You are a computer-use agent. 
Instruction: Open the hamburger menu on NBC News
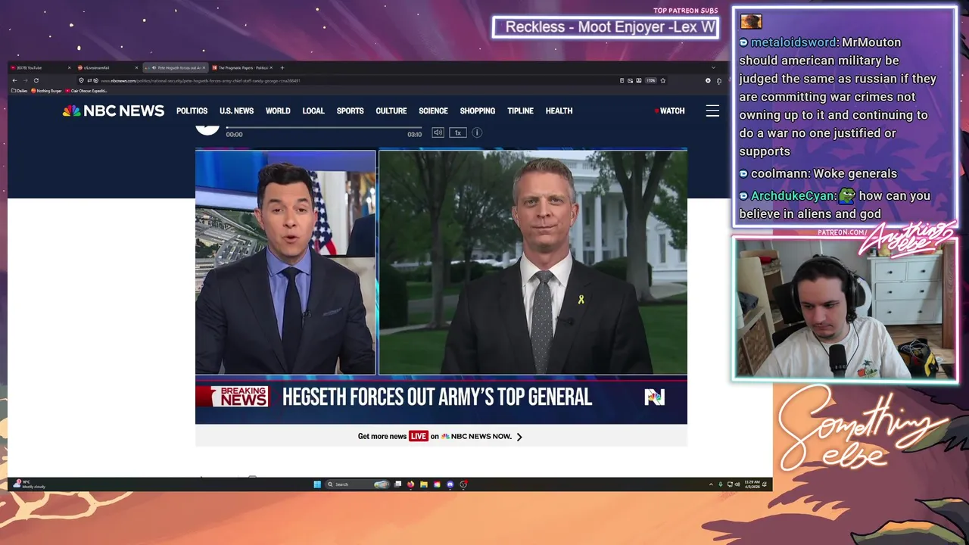point(712,111)
